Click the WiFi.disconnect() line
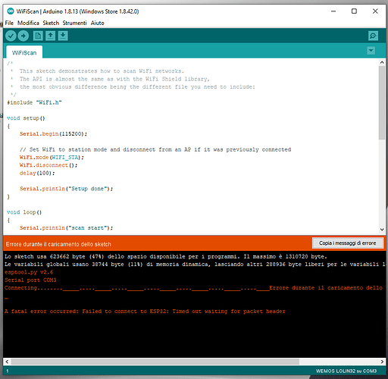The image size is (388, 379). pos(48,165)
